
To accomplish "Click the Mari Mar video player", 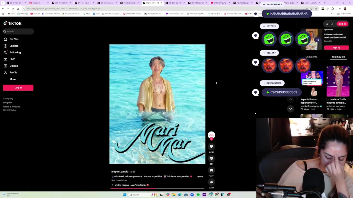I will pos(157,104).
